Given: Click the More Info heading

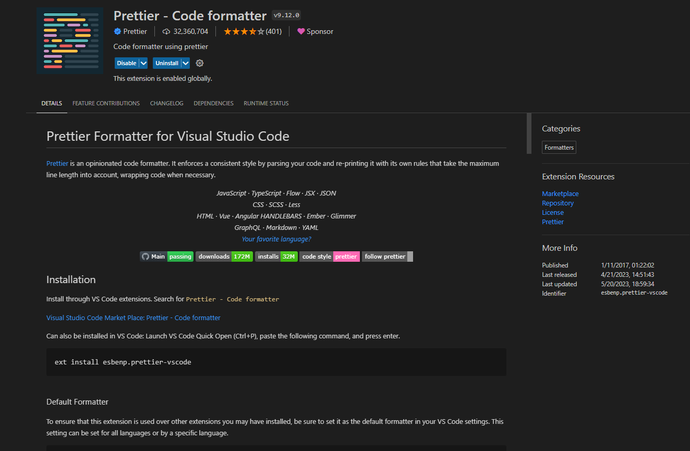Looking at the screenshot, I should [x=560, y=248].
